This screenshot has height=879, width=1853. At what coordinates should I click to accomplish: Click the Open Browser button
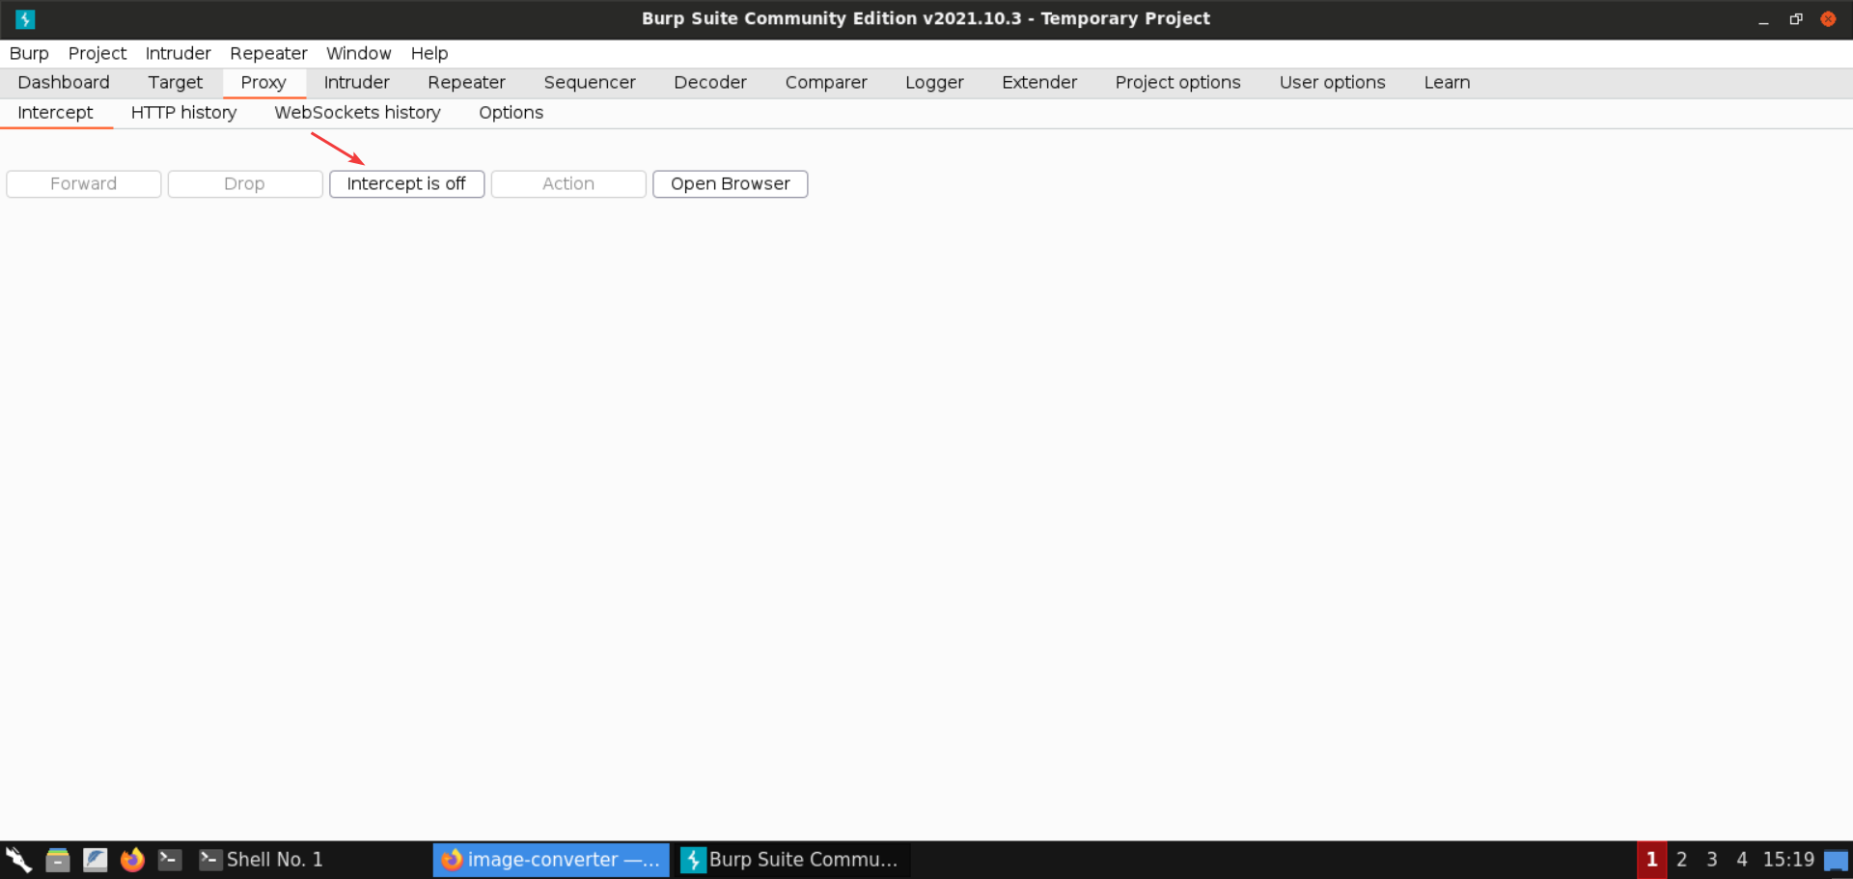click(730, 184)
